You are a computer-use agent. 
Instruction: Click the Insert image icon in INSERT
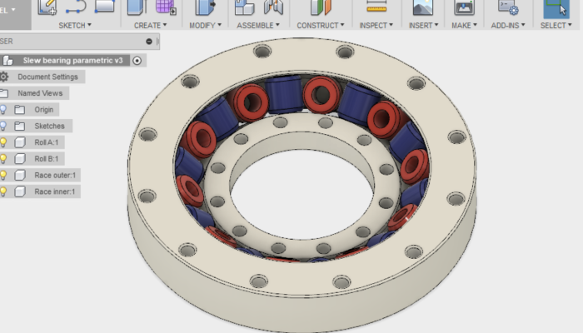[423, 7]
